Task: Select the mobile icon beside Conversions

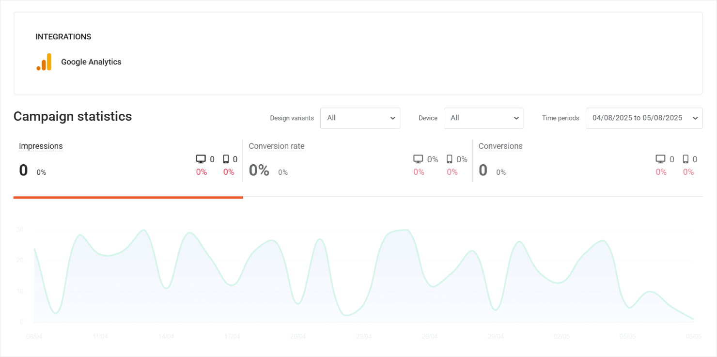Action: pos(686,159)
